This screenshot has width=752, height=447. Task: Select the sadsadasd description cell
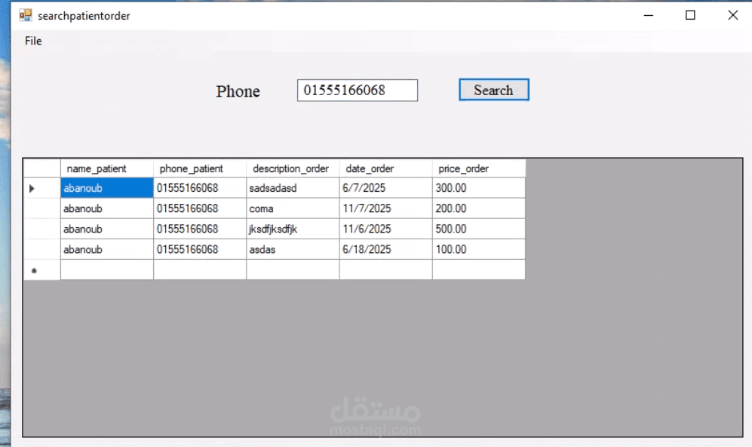pos(293,188)
